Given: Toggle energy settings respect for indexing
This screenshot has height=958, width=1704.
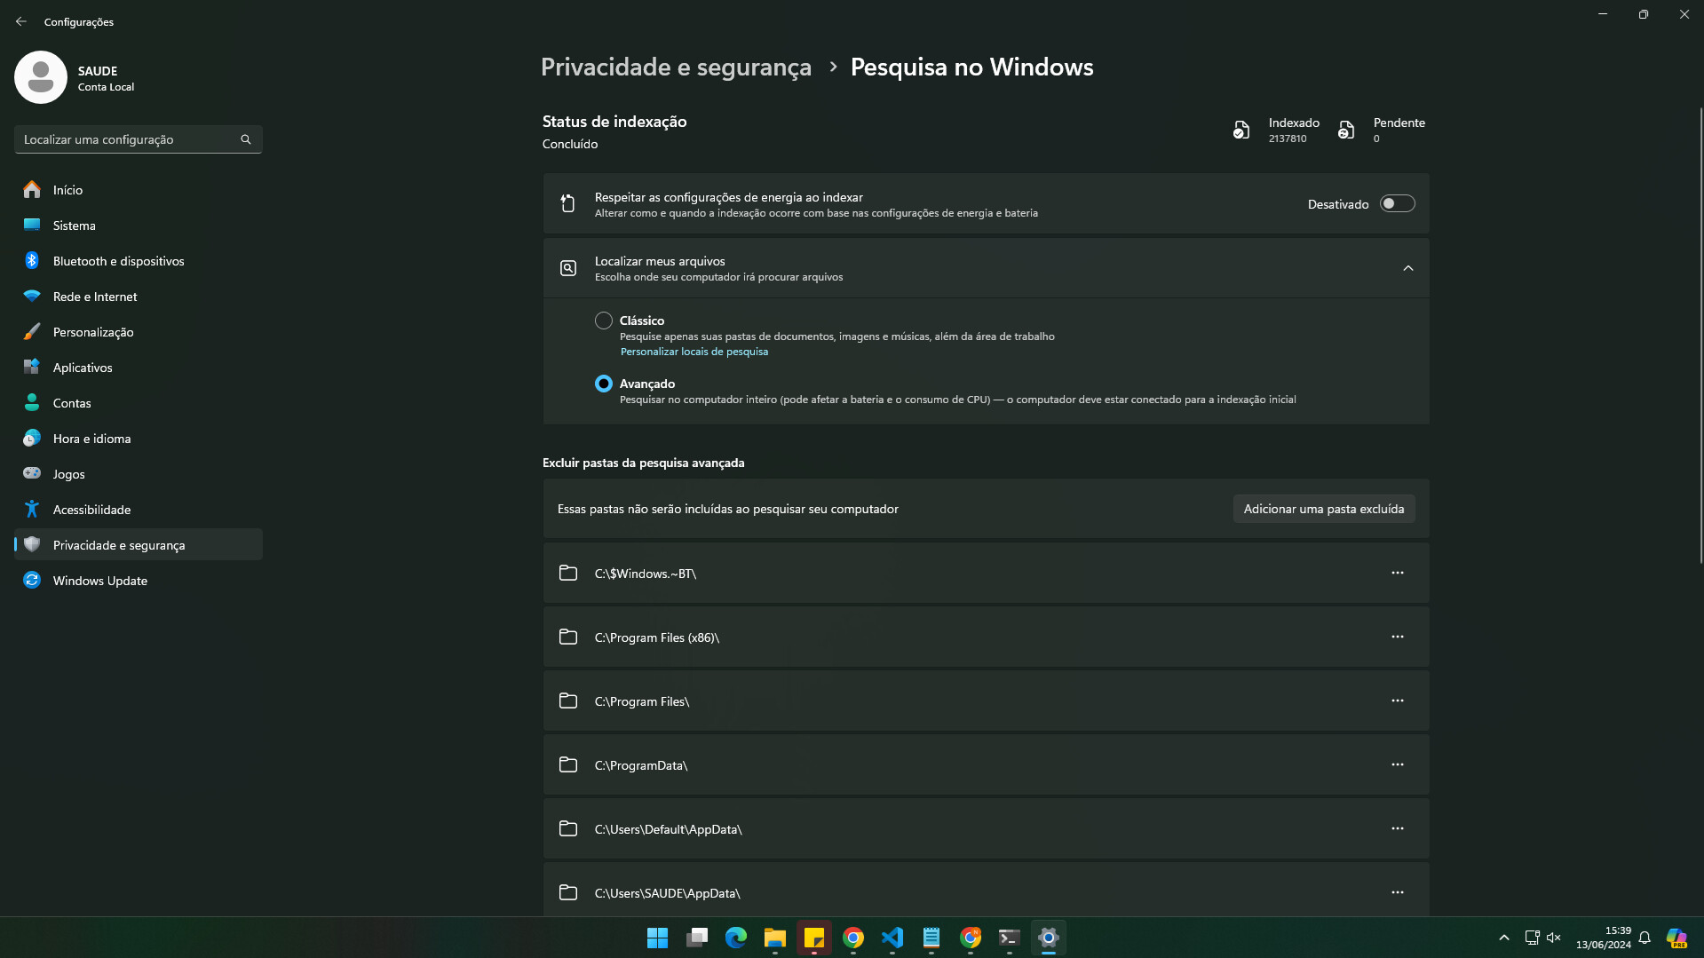Looking at the screenshot, I should (x=1397, y=204).
